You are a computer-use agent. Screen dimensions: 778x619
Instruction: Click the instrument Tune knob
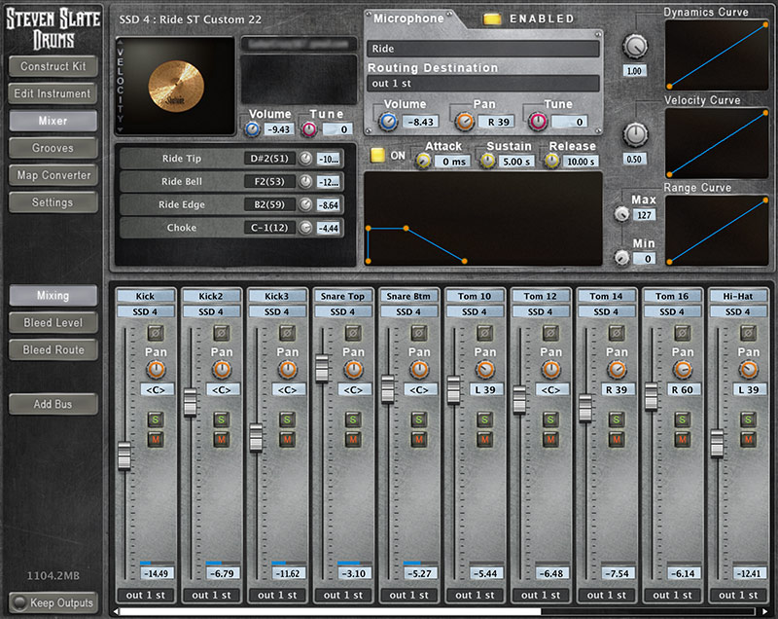[x=309, y=129]
